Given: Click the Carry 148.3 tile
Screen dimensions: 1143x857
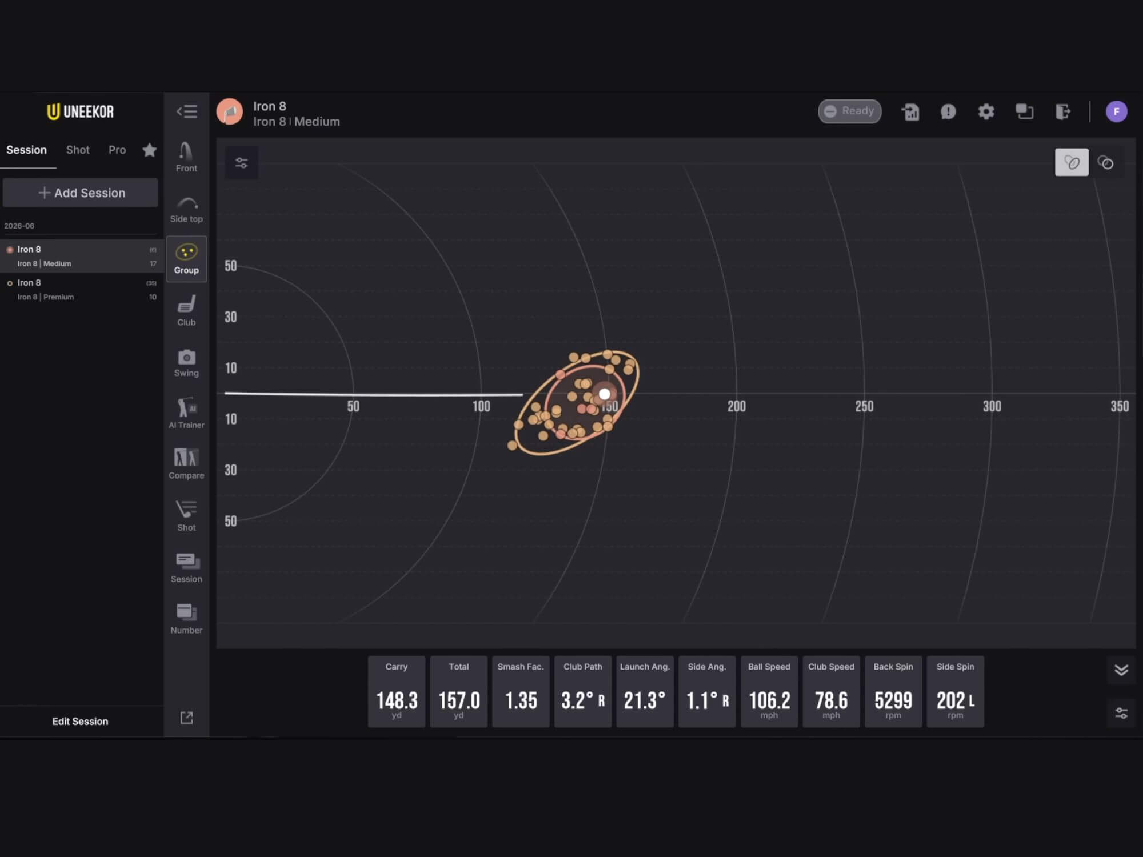Looking at the screenshot, I should tap(397, 691).
